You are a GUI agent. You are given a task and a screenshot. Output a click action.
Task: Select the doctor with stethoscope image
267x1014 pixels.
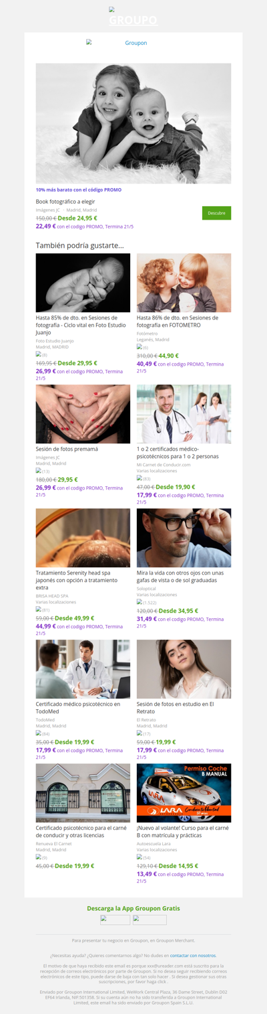point(184,414)
